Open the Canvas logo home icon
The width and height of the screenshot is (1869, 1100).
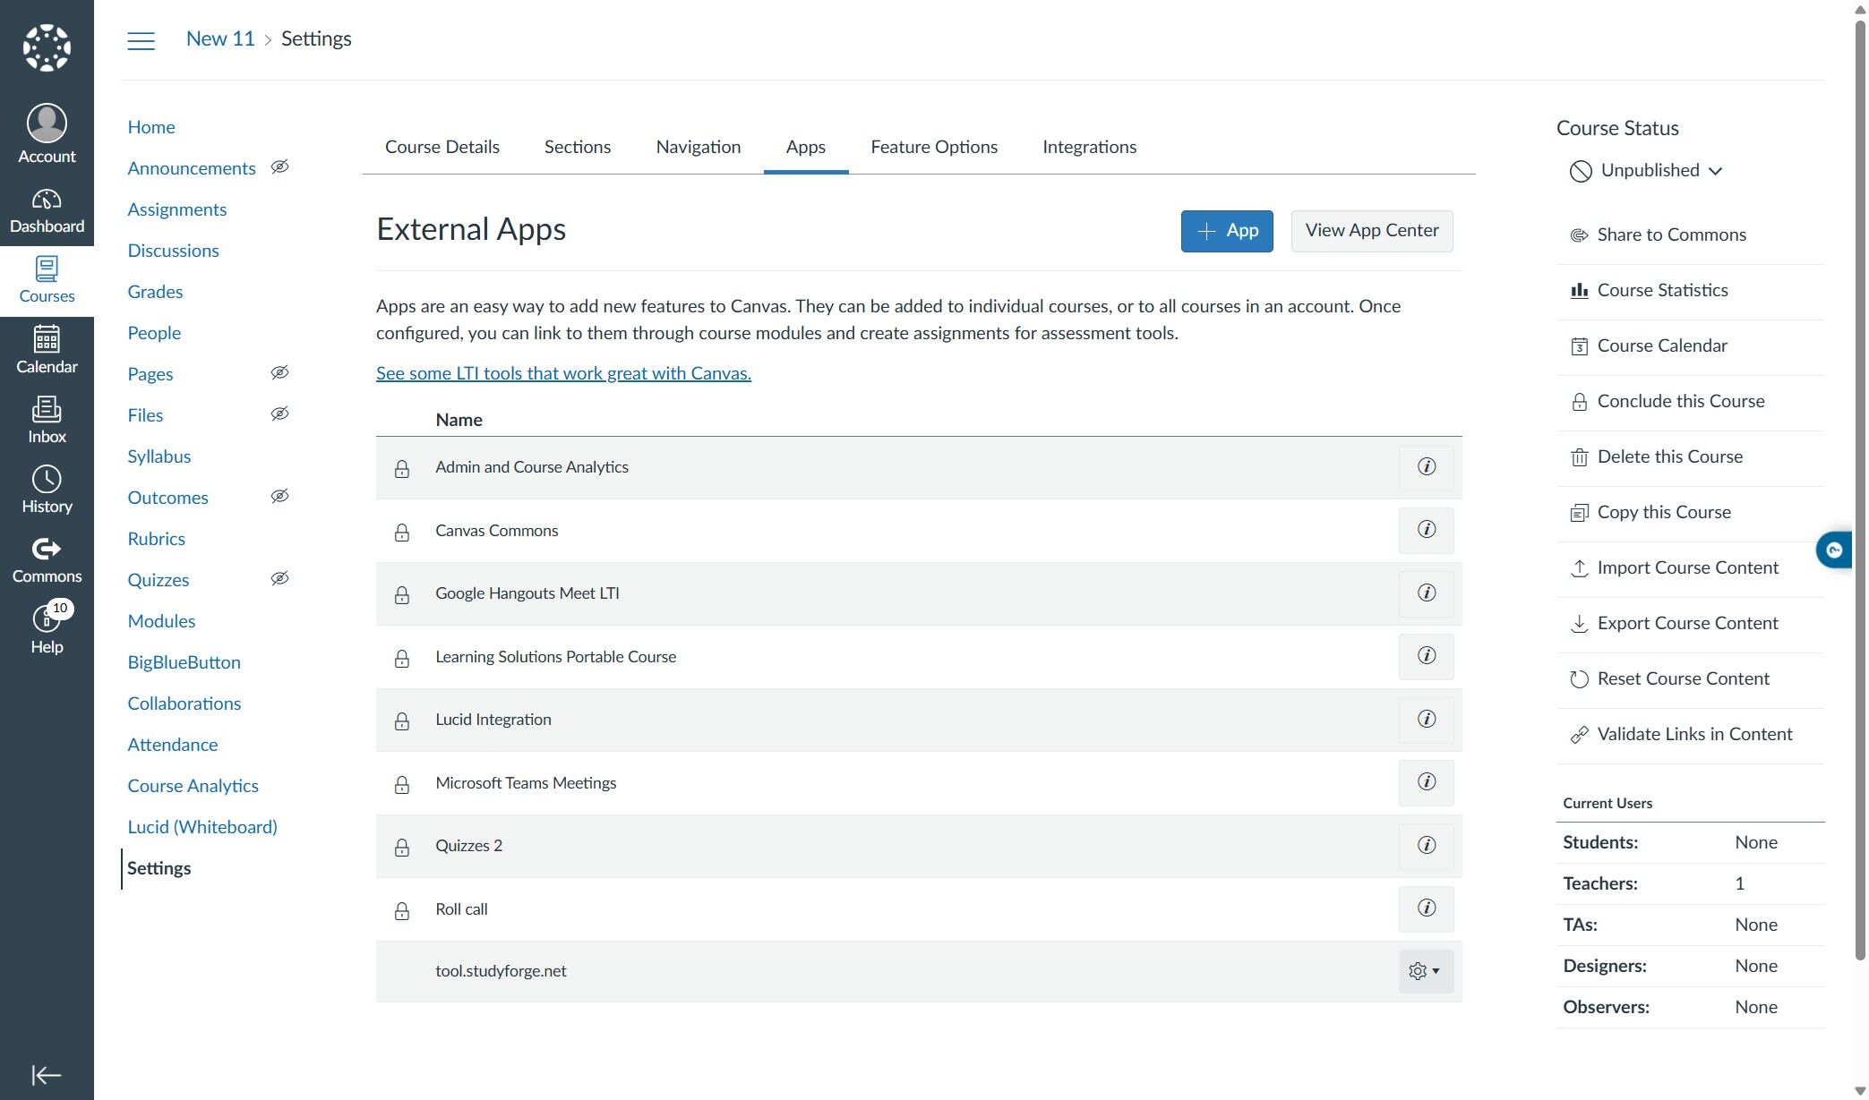pos(47,47)
